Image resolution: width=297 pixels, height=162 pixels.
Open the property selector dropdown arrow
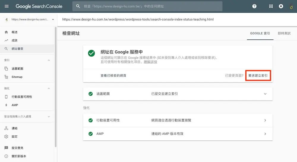[53, 20]
